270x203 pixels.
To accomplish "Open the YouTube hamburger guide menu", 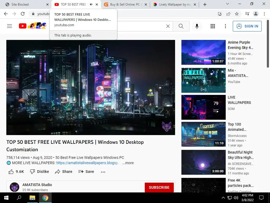I will tap(9, 26).
